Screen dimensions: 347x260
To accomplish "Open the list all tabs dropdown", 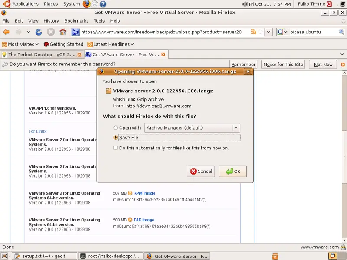I will tap(342, 54).
